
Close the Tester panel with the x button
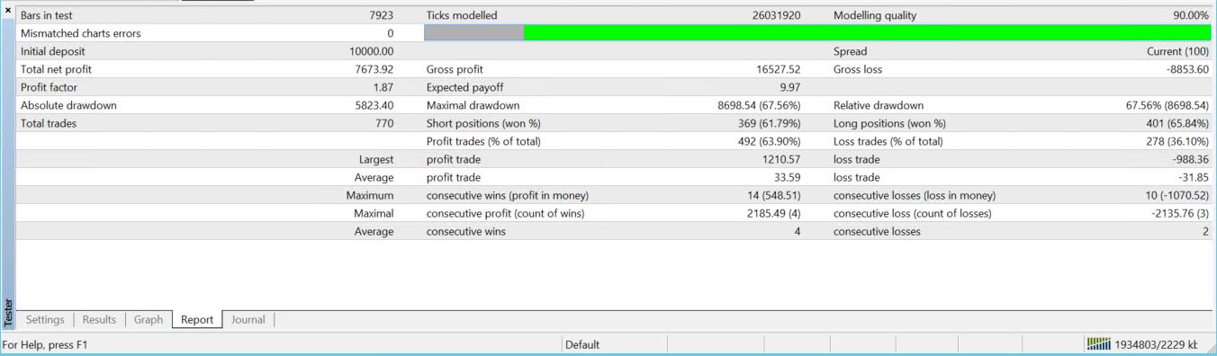[x=8, y=10]
